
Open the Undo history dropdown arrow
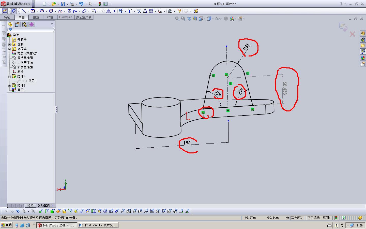[x=86, y=4]
